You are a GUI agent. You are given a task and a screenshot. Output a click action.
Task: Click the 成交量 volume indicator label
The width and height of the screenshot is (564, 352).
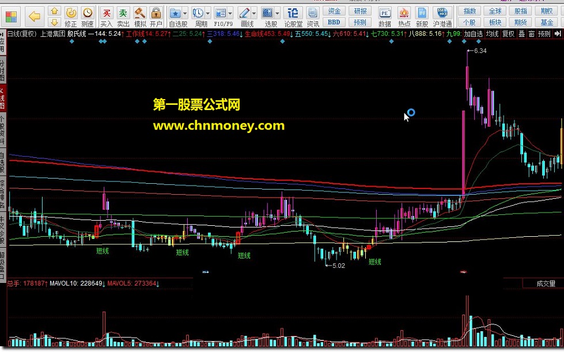point(546,283)
